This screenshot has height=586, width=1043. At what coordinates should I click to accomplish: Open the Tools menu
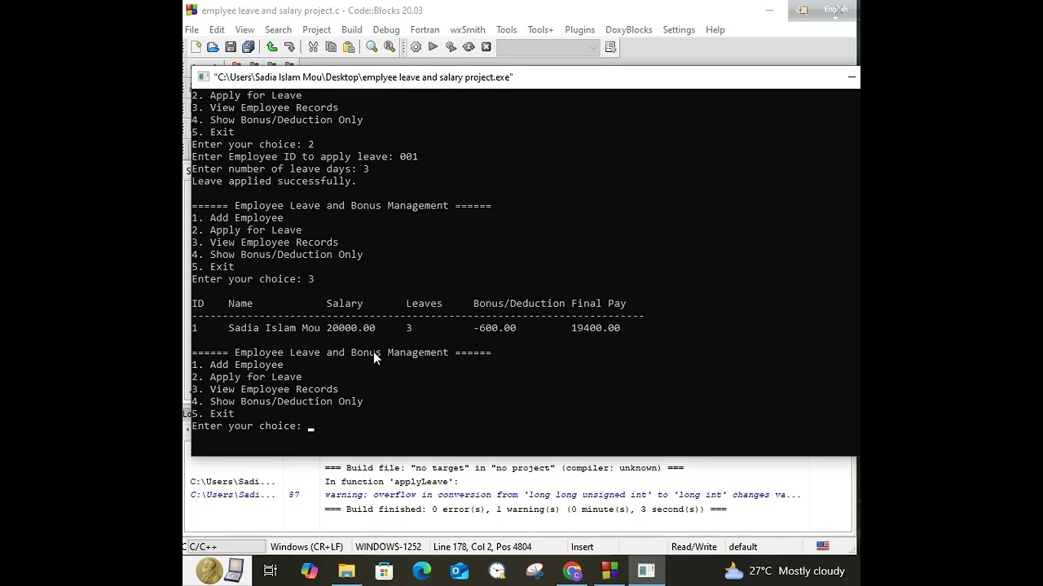[506, 29]
